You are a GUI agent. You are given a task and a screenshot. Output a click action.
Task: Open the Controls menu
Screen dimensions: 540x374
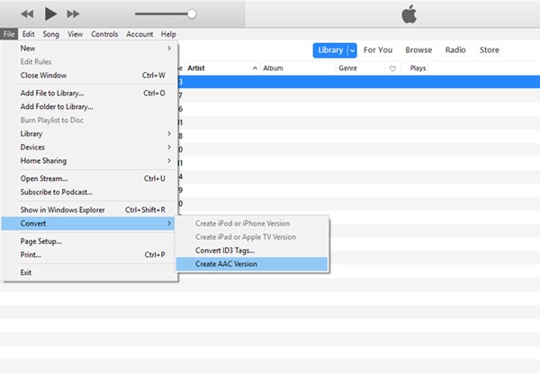tap(104, 34)
